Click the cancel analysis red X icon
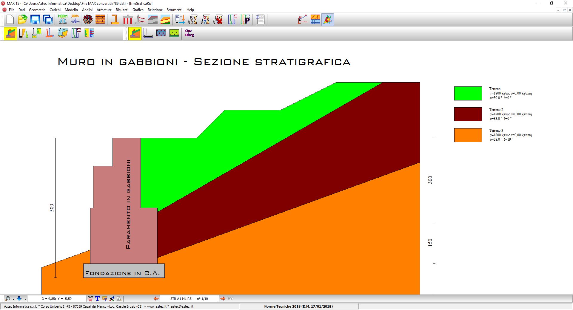573x310 pixels. tap(218, 20)
